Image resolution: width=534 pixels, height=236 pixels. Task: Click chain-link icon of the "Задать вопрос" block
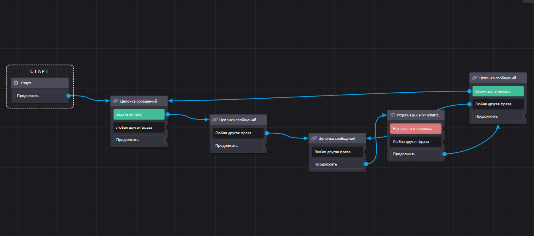tap(116, 101)
